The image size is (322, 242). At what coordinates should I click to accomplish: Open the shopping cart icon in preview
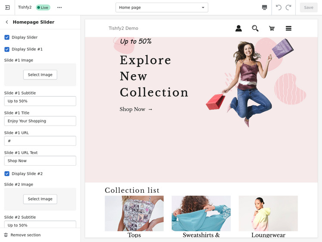[x=272, y=28]
